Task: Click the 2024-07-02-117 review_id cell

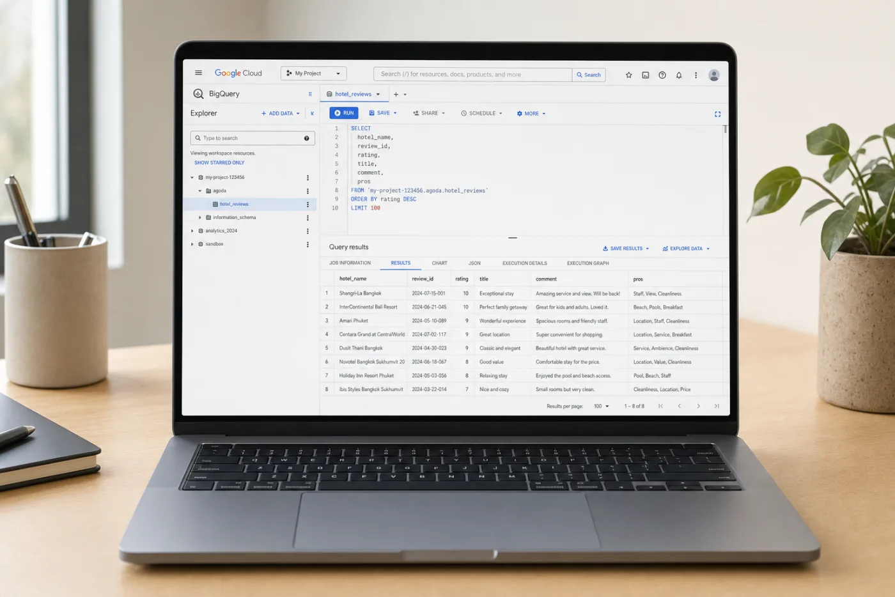Action: click(x=429, y=334)
